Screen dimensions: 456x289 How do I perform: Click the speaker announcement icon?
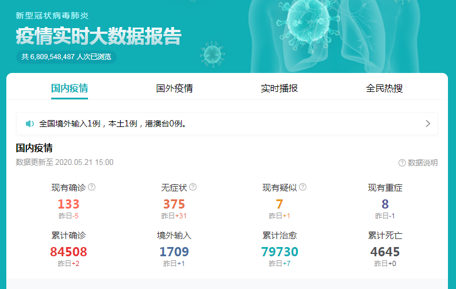click(x=30, y=124)
